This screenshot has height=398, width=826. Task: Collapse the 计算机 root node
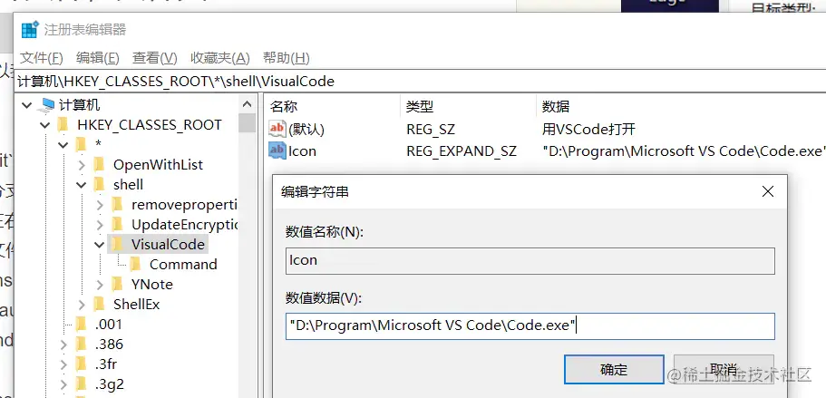pyautogui.click(x=26, y=105)
